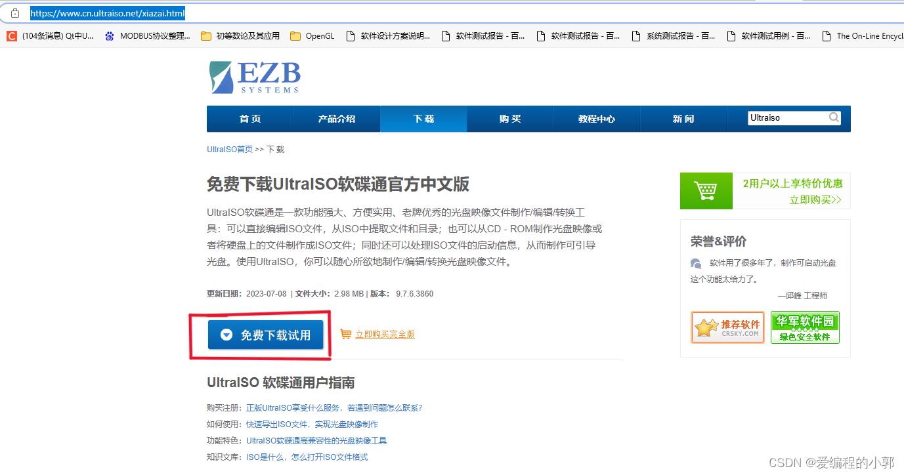Open the 系统测试报告 bookmark
Viewport: 904px width, 475px height.
[674, 36]
